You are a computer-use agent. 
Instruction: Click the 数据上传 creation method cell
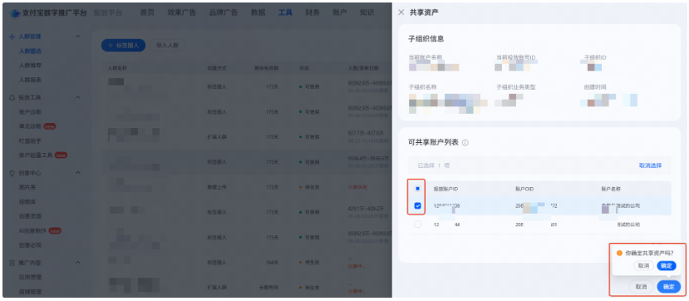click(x=217, y=187)
